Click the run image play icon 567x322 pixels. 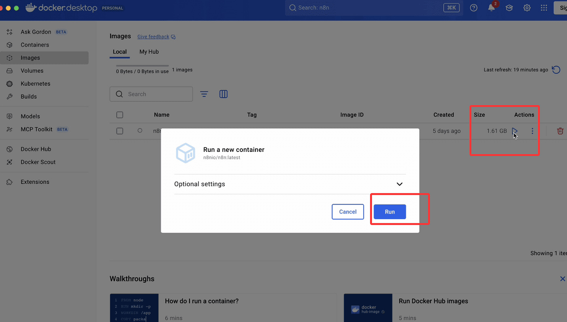pos(514,131)
